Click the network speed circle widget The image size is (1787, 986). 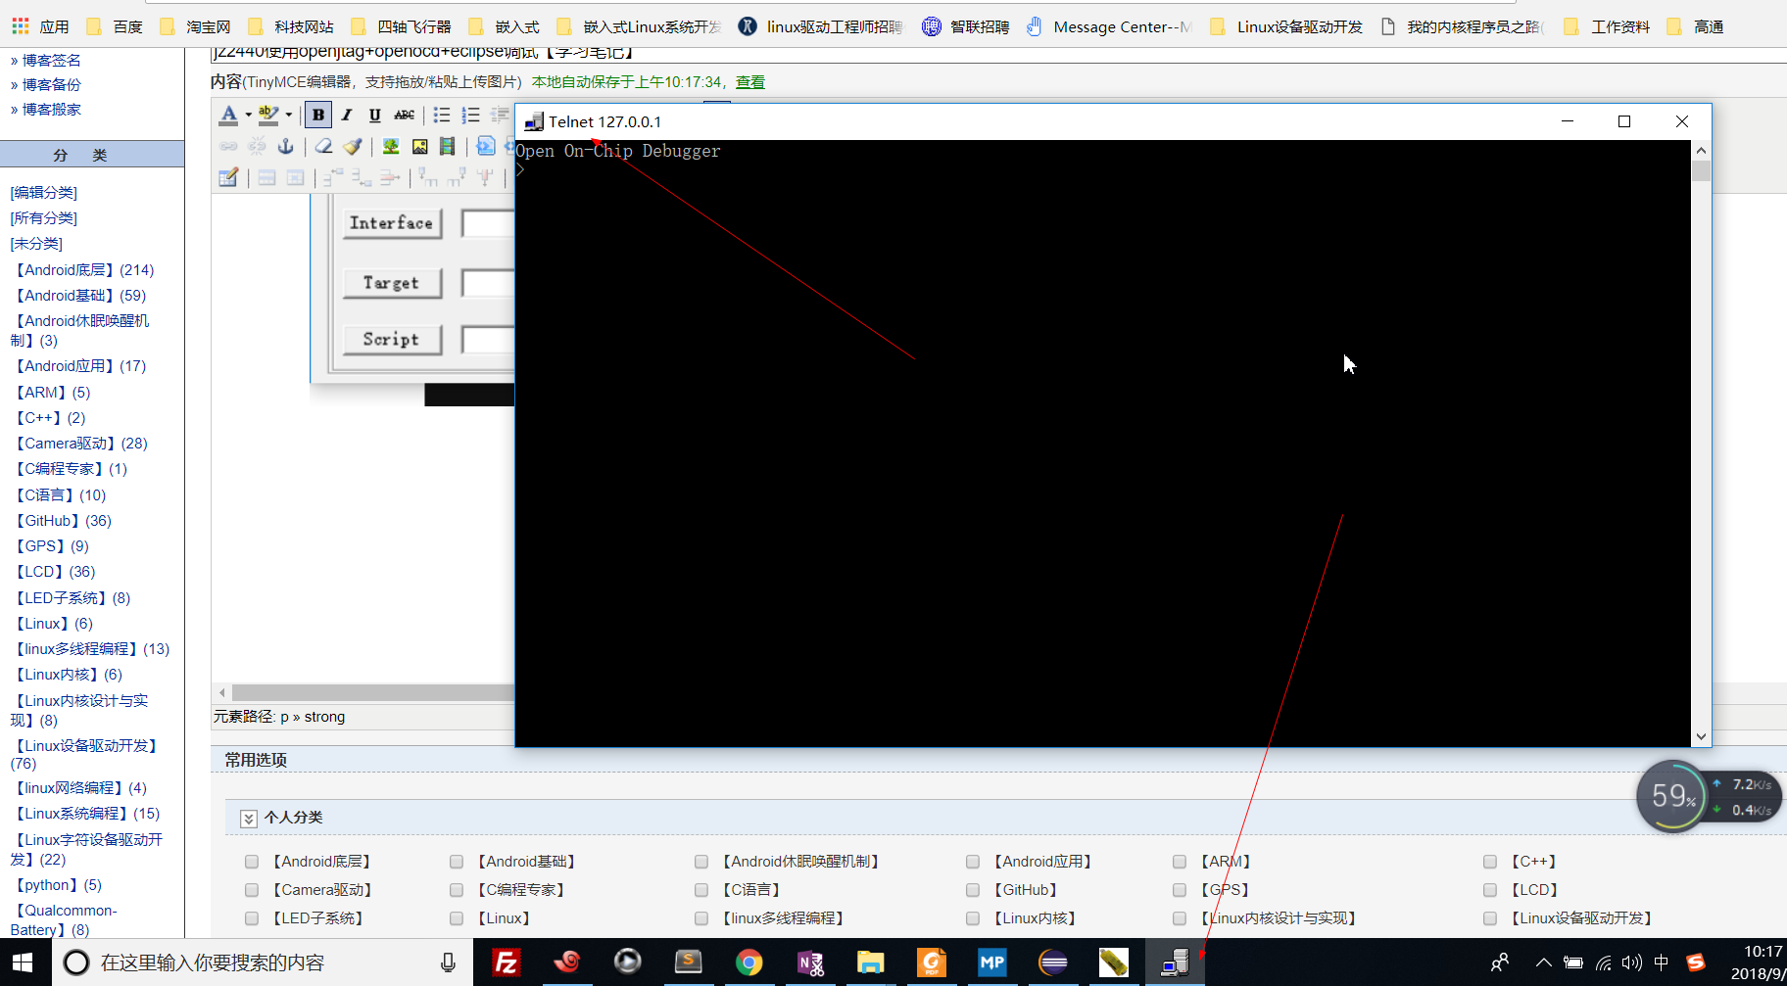pos(1672,796)
